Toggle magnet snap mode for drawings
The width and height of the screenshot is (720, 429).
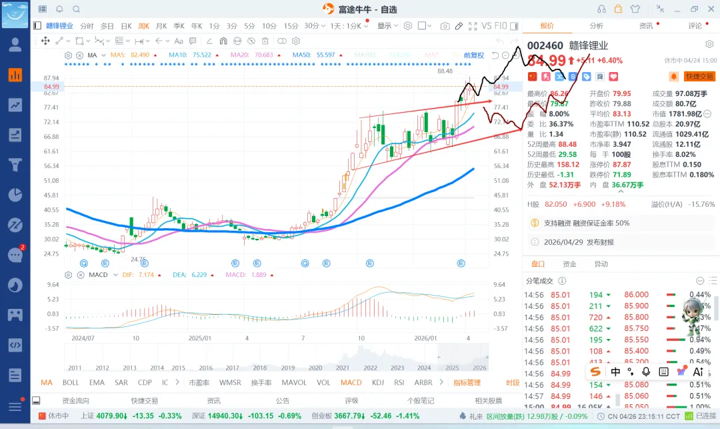click(x=223, y=41)
